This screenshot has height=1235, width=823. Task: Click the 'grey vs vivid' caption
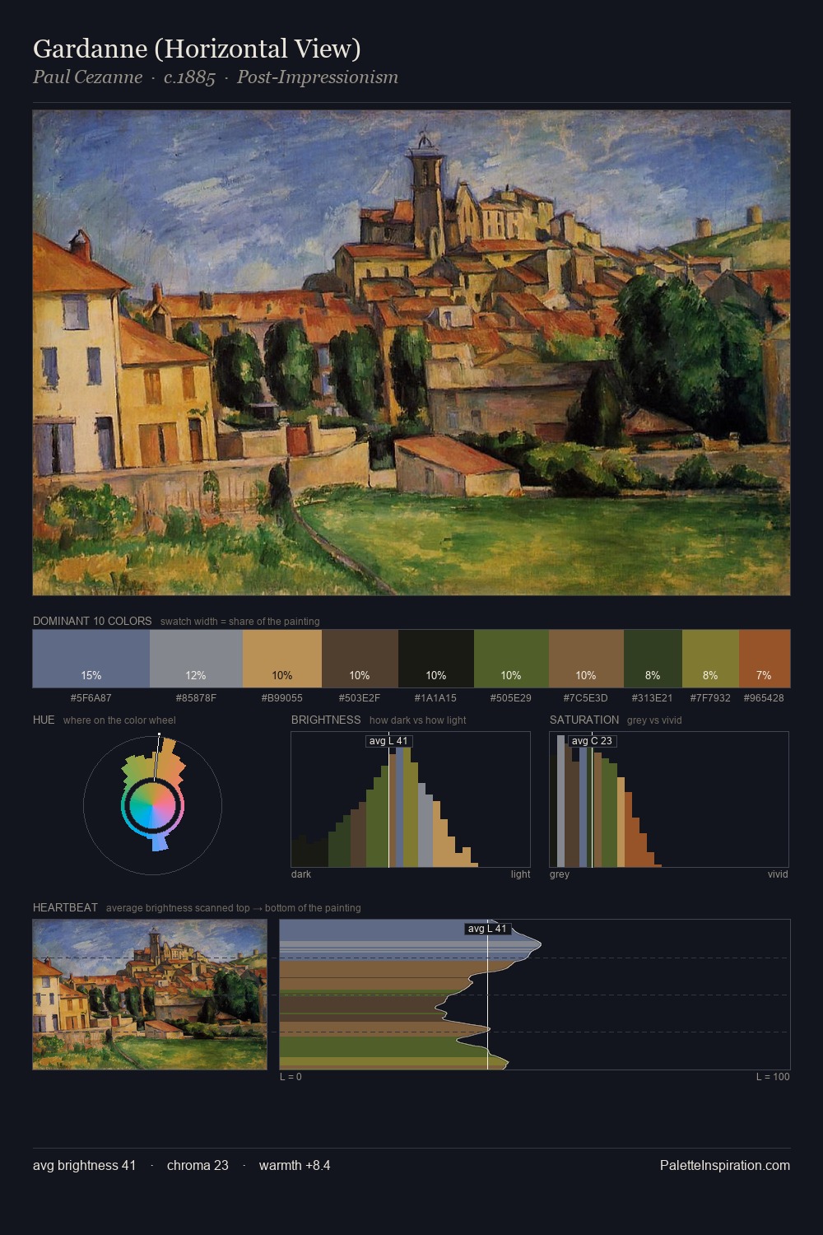(654, 720)
